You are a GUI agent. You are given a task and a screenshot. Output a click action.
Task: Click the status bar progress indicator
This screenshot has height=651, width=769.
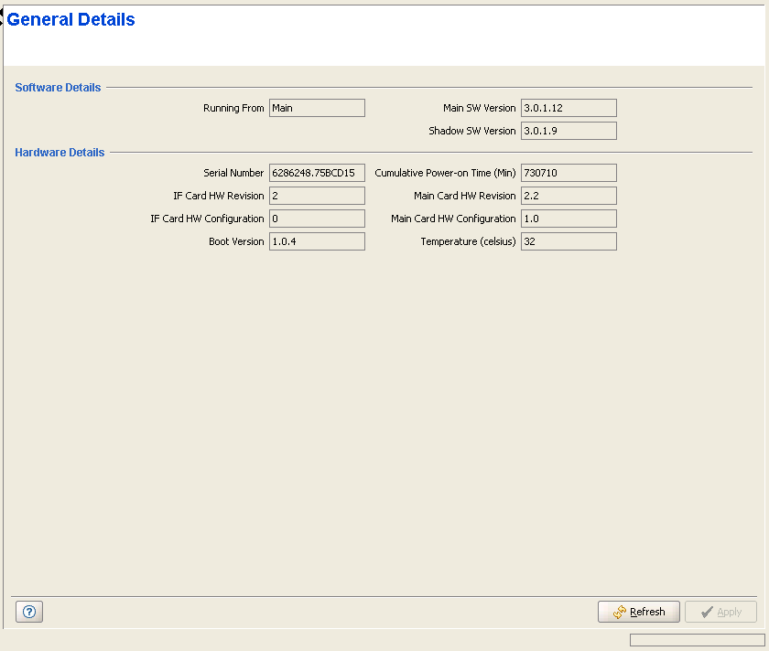coord(697,640)
